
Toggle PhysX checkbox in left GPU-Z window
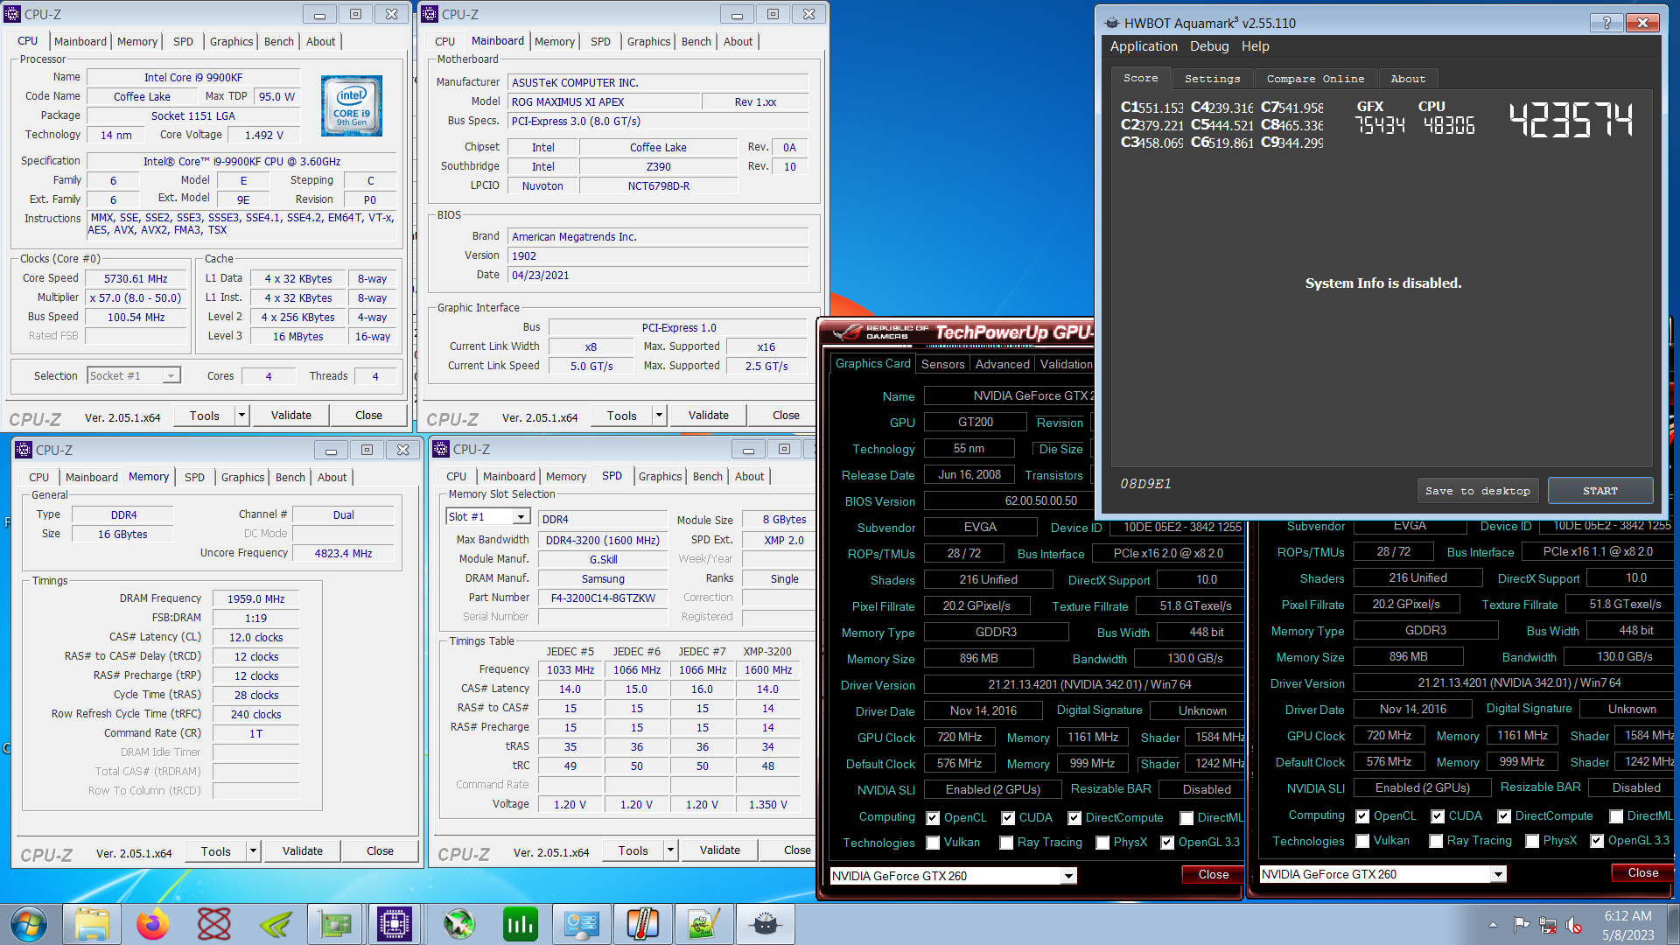pos(1103,843)
